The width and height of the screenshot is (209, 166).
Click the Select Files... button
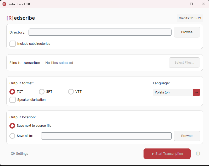point(184,63)
